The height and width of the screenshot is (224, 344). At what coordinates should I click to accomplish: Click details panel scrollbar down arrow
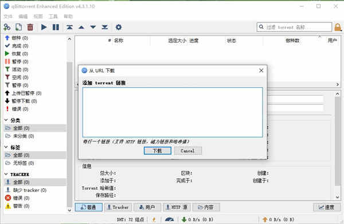coord(338,197)
